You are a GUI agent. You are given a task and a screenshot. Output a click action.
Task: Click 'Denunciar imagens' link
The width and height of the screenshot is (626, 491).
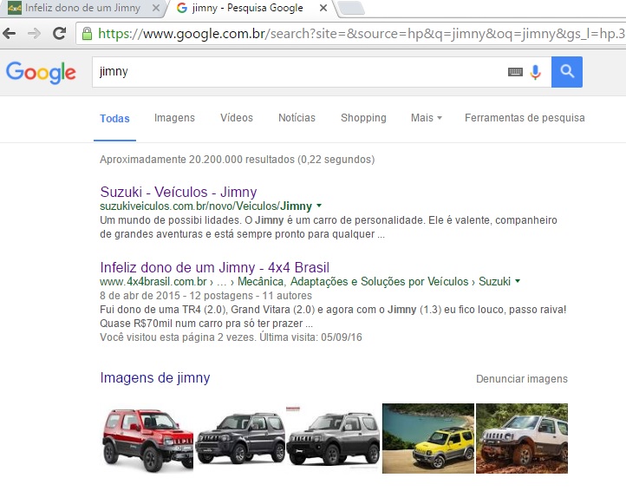(x=522, y=379)
